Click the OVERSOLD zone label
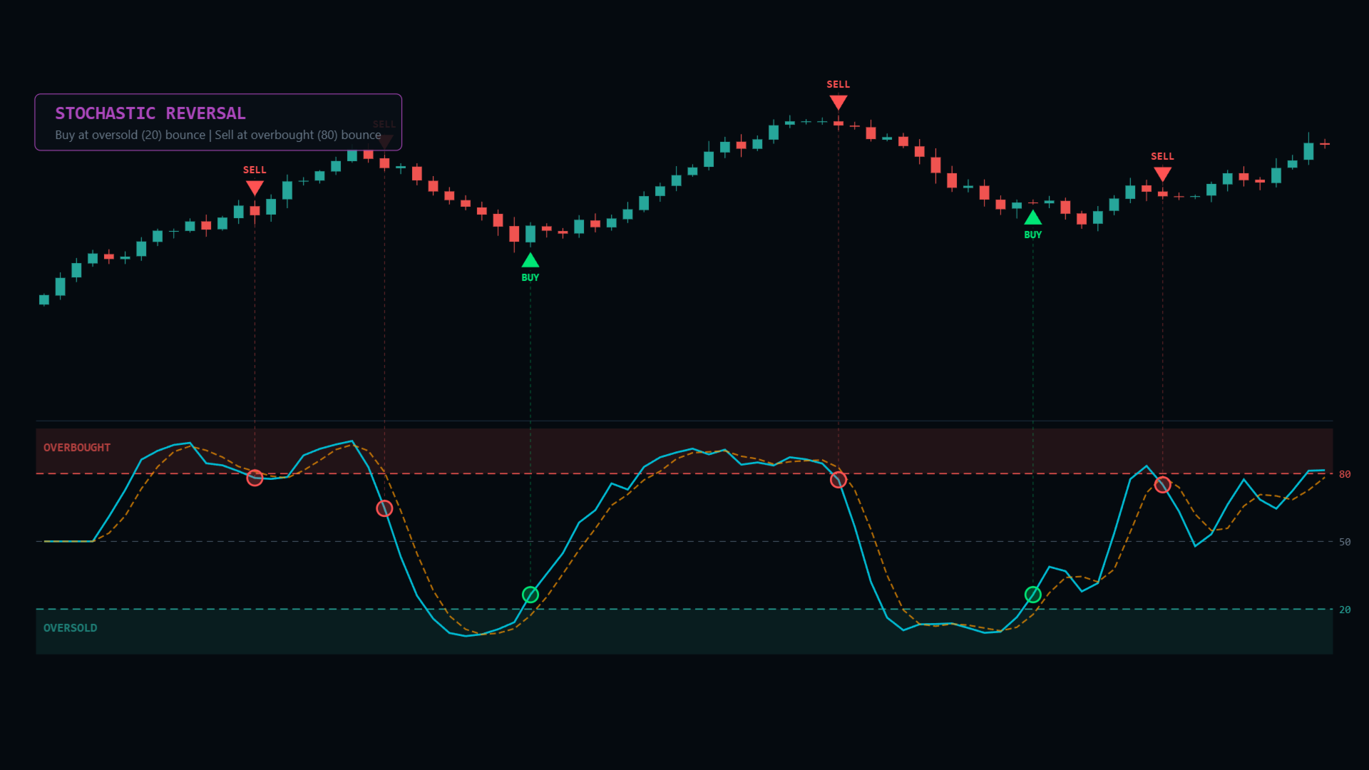The image size is (1369, 770). pos(70,628)
